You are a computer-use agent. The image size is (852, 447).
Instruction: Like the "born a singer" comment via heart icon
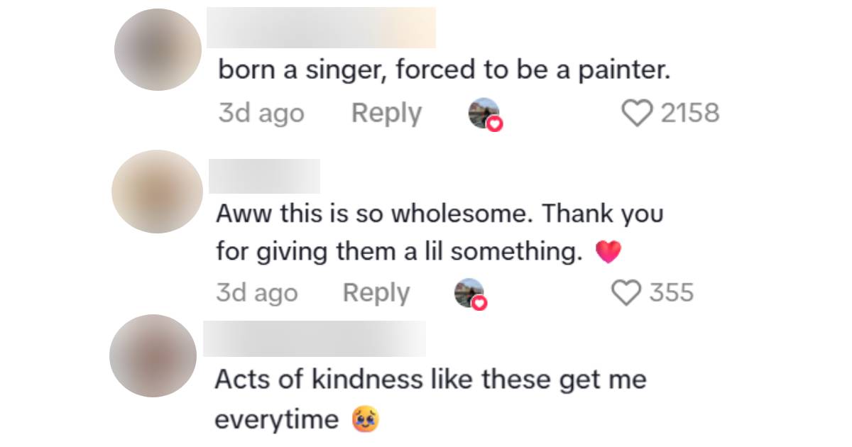pos(637,114)
